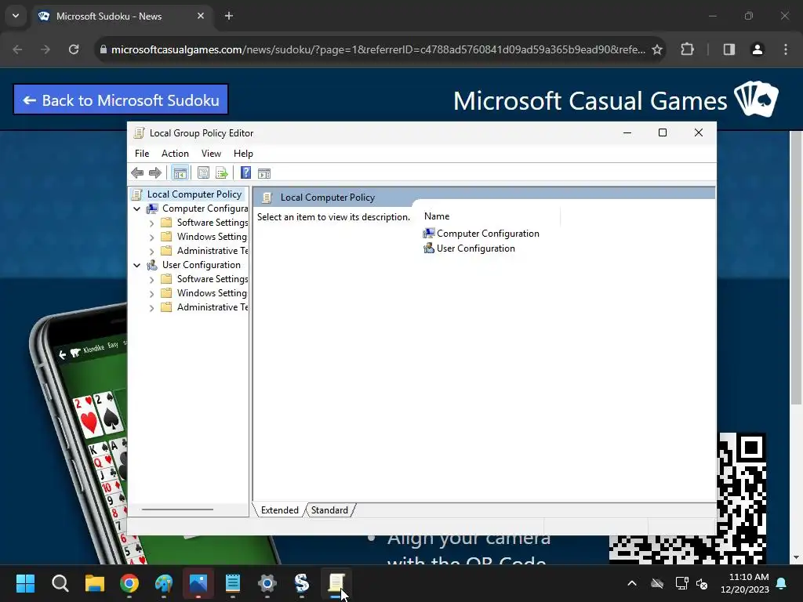The image size is (803, 602).
Task: Open Chrome side panel icon
Action: tap(729, 49)
